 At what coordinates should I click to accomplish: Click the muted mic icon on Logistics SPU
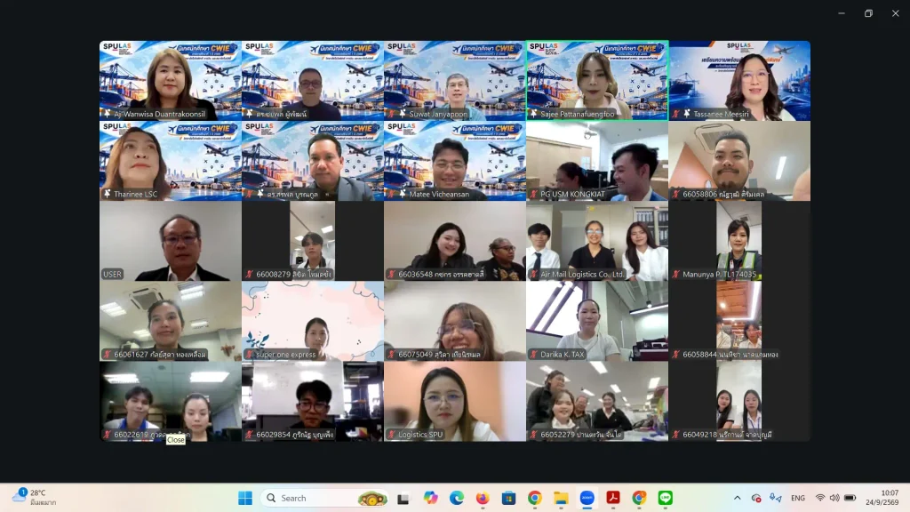[x=392, y=434]
